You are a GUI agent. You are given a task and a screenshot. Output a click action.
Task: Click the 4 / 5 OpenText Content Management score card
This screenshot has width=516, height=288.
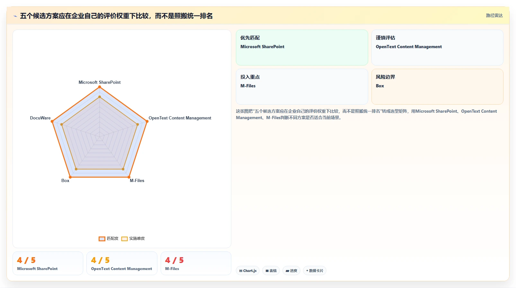click(x=122, y=263)
